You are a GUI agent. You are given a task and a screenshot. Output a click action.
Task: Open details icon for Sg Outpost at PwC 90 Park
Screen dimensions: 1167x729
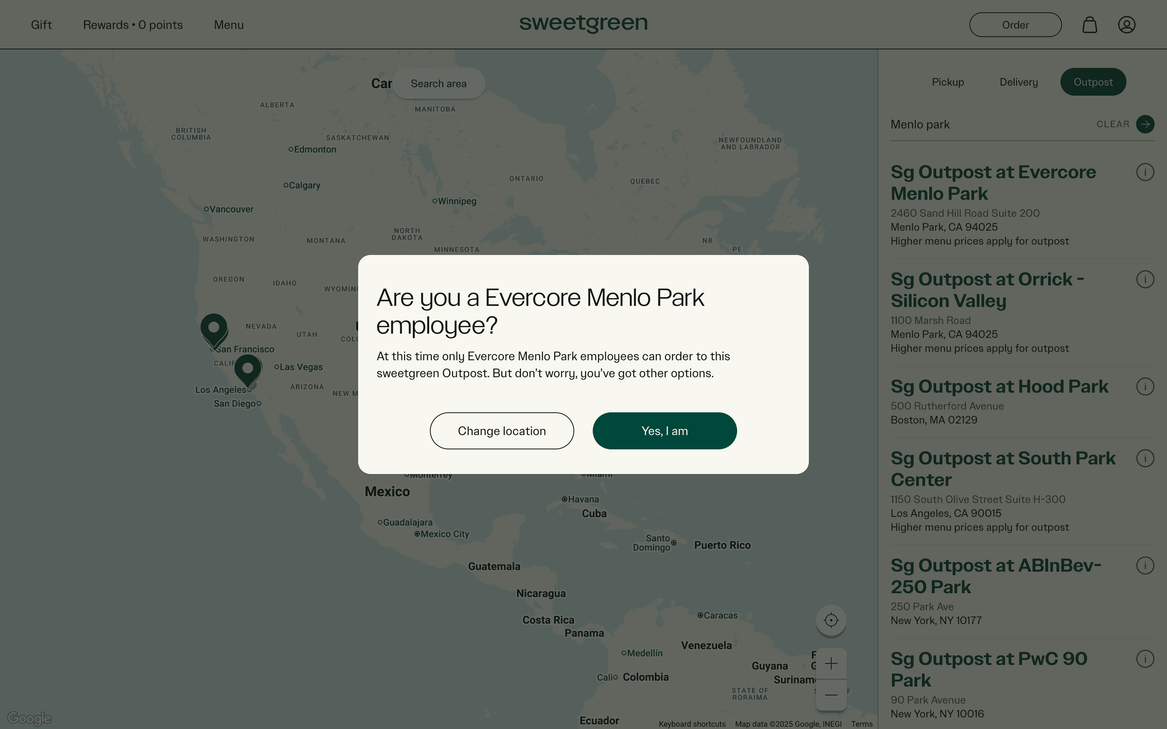pos(1145,658)
